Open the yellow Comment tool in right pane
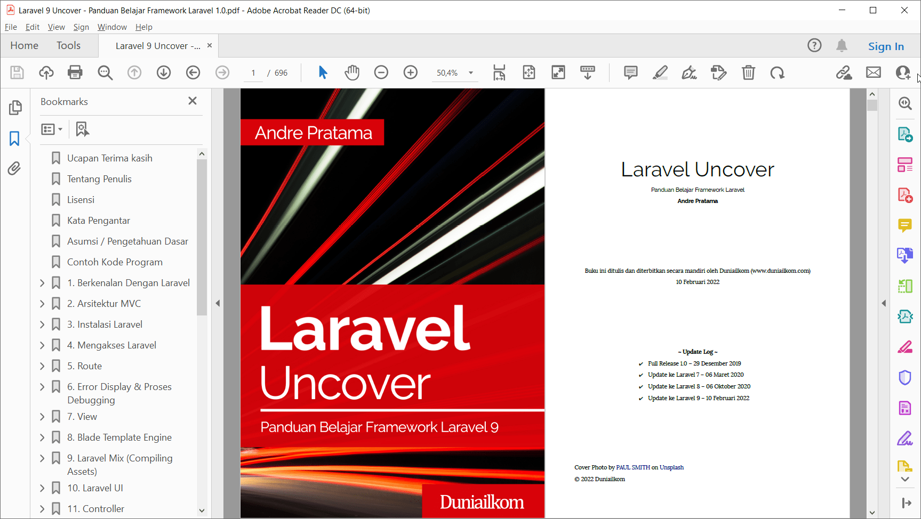This screenshot has width=921, height=519. 905,226
